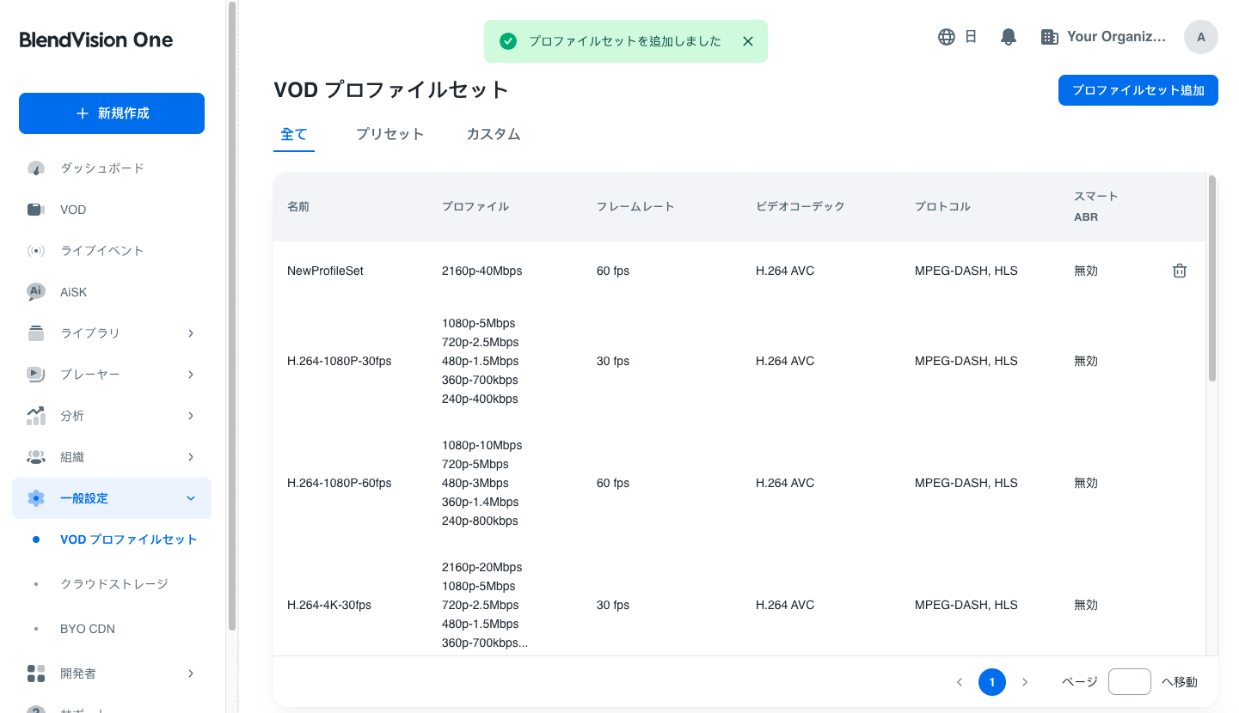Viewport: 1239px width, 713px height.
Task: Dismiss the success notification toast
Action: [747, 41]
